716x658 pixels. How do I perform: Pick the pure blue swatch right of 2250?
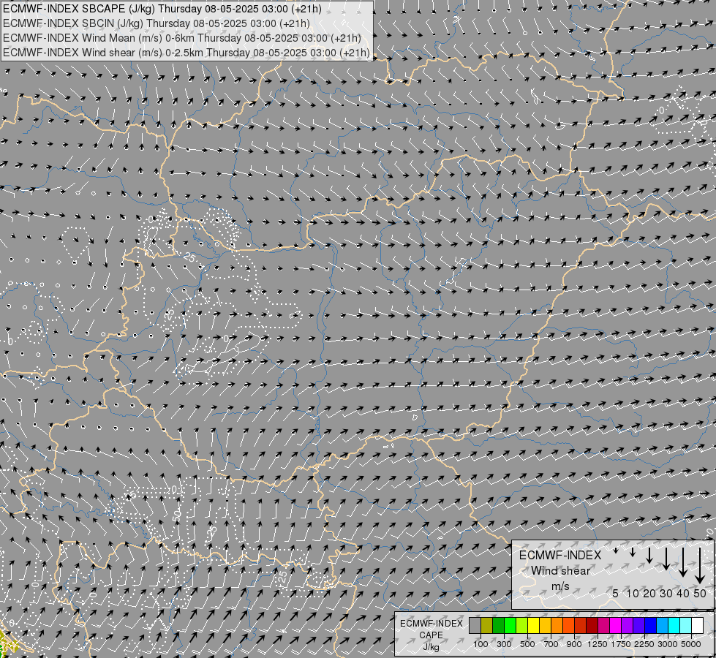(x=651, y=625)
